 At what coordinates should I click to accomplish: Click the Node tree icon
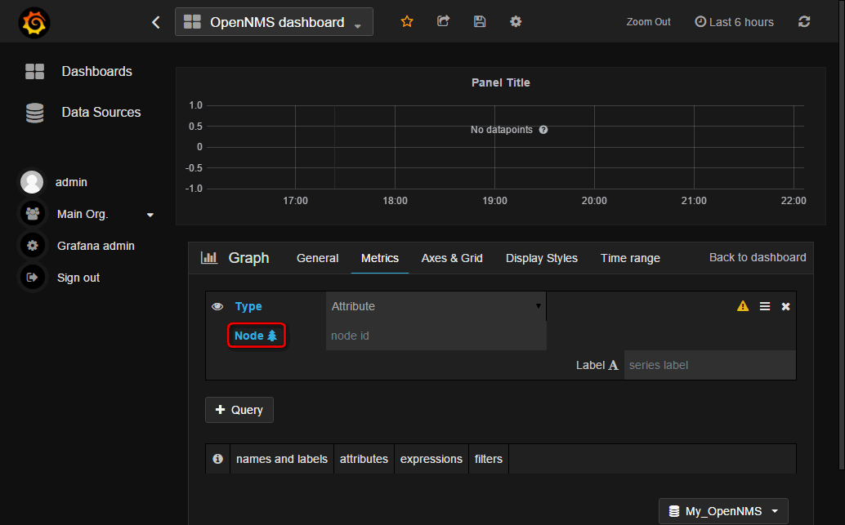point(272,336)
